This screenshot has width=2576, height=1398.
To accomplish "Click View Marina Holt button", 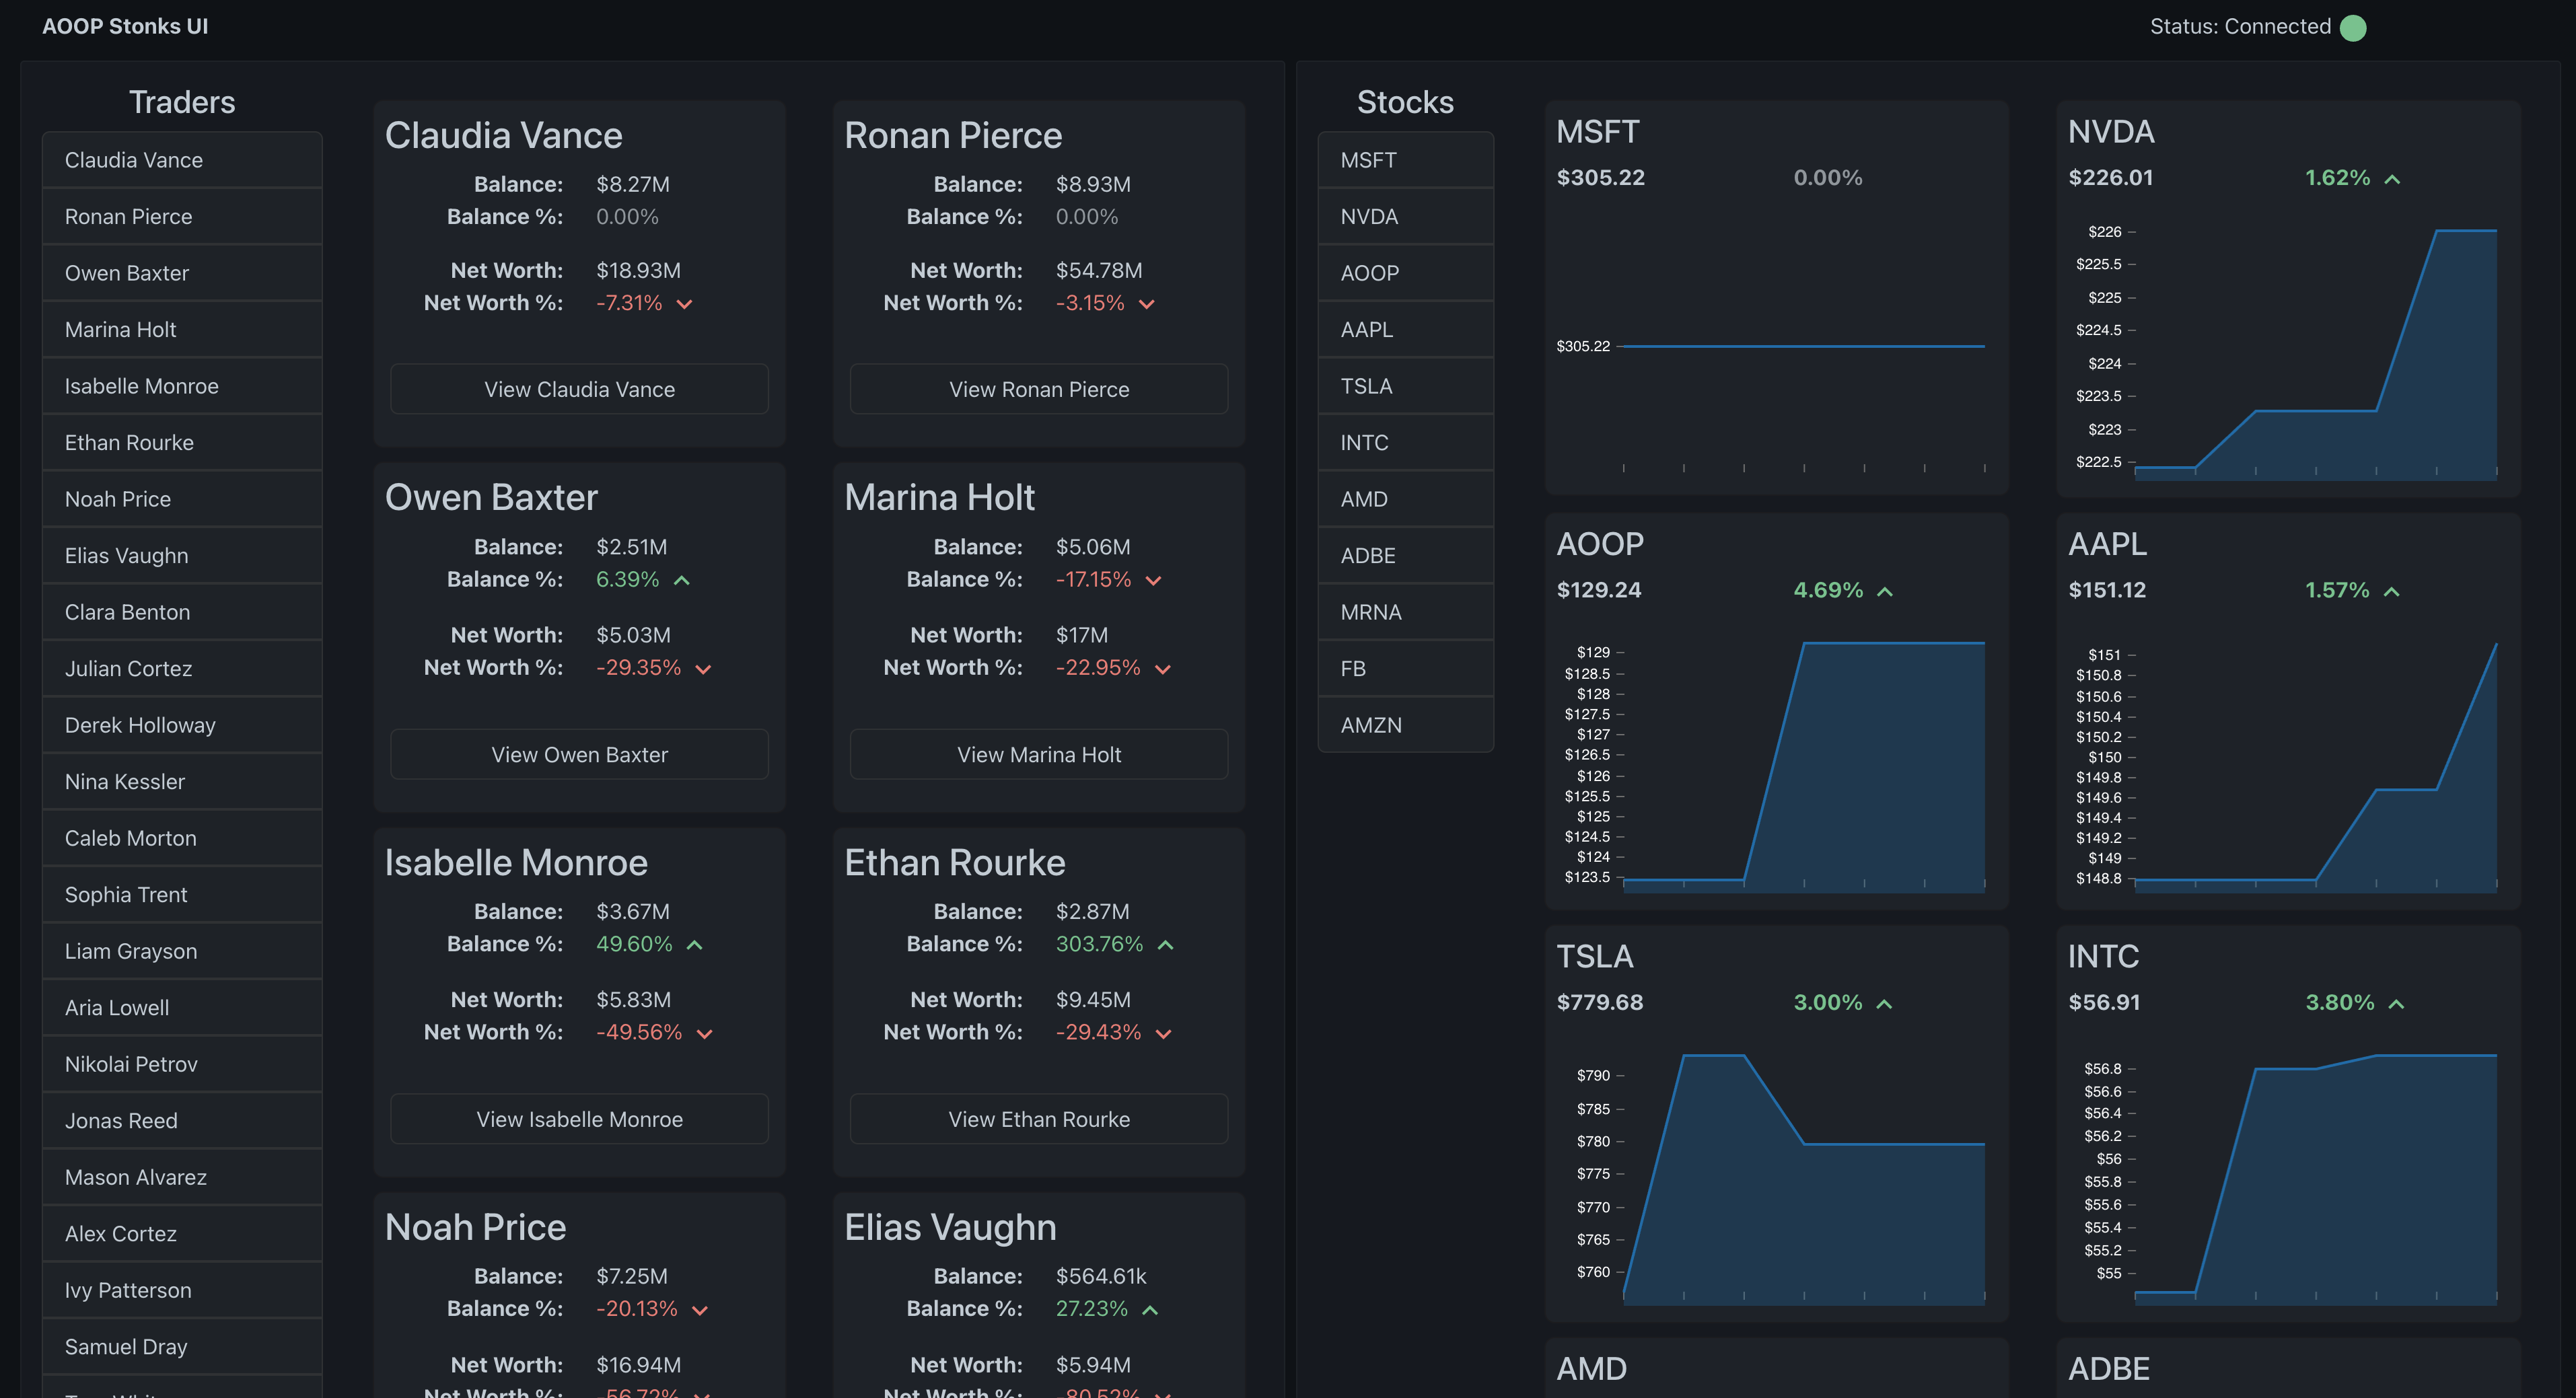I will (x=1039, y=754).
